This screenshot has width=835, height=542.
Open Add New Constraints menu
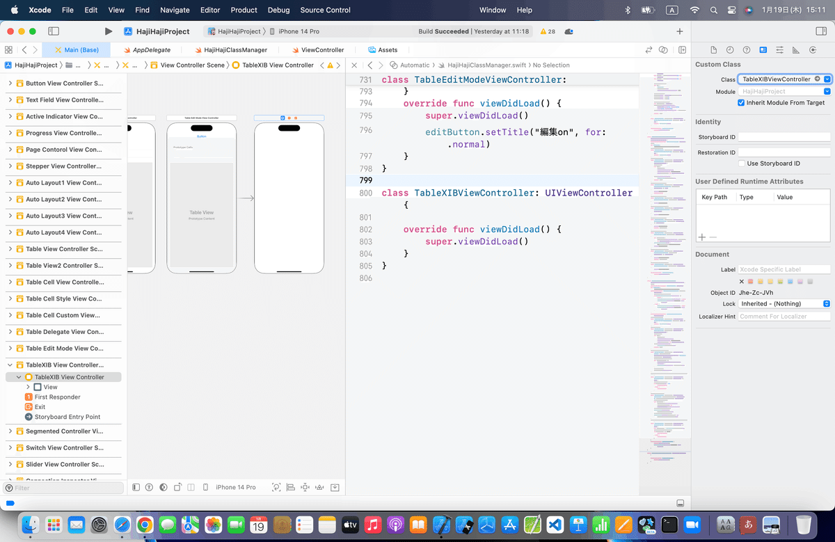click(x=305, y=487)
